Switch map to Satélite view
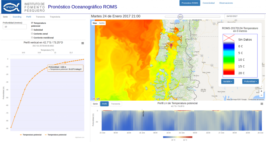The width and height of the screenshot is (266, 142). point(102,23)
